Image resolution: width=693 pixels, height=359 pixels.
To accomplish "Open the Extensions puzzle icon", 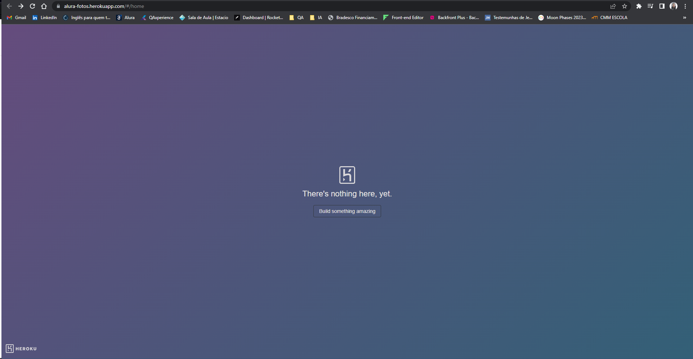I will [639, 6].
